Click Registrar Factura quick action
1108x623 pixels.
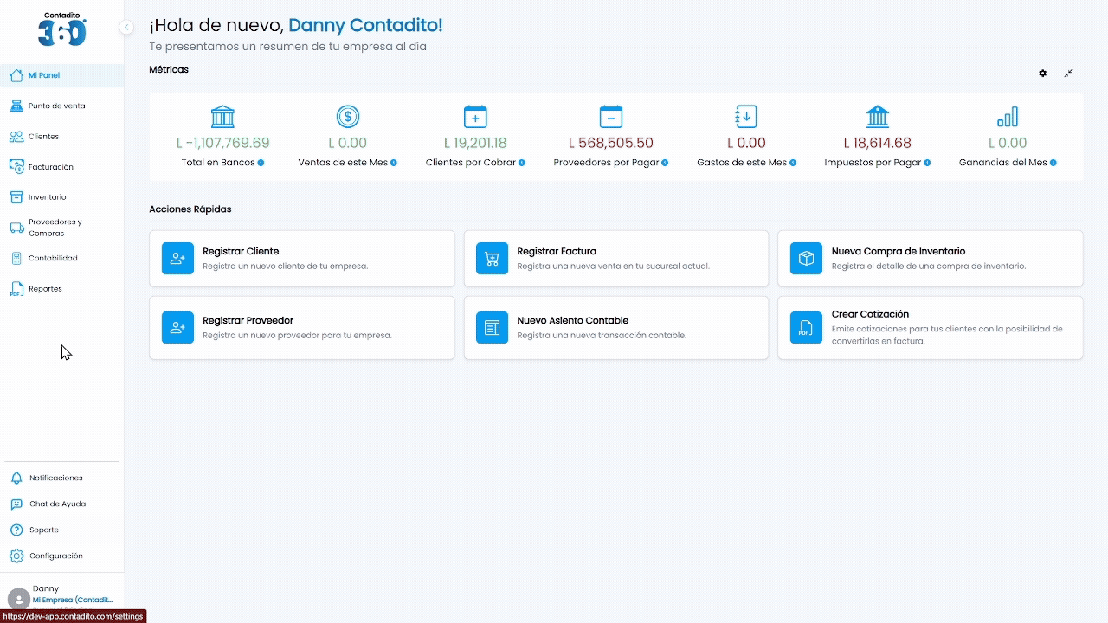[616, 258]
